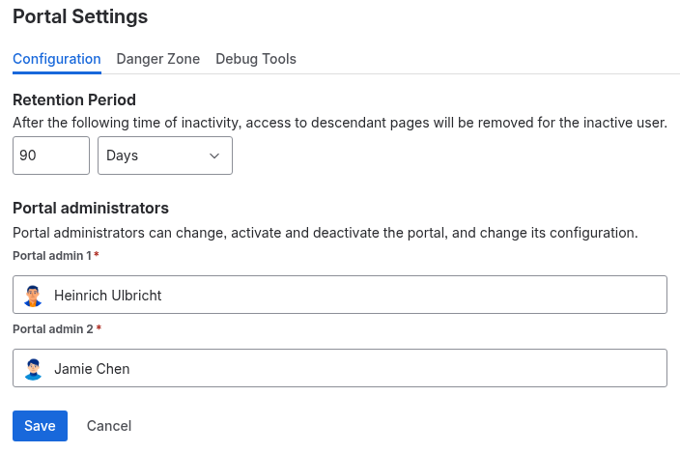The width and height of the screenshot is (680, 453).
Task: Click the inactivity retention description text
Action: [339, 123]
